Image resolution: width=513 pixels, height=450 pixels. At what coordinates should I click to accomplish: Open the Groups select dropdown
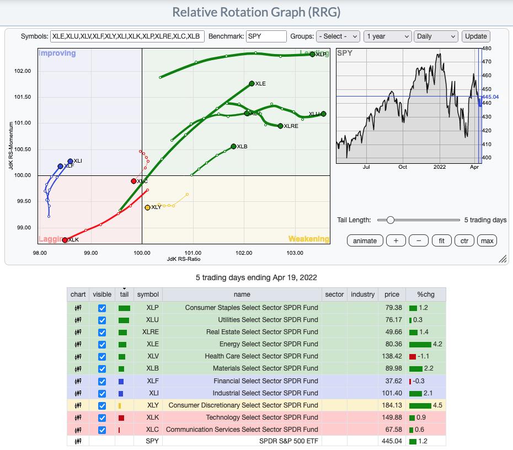coord(338,36)
